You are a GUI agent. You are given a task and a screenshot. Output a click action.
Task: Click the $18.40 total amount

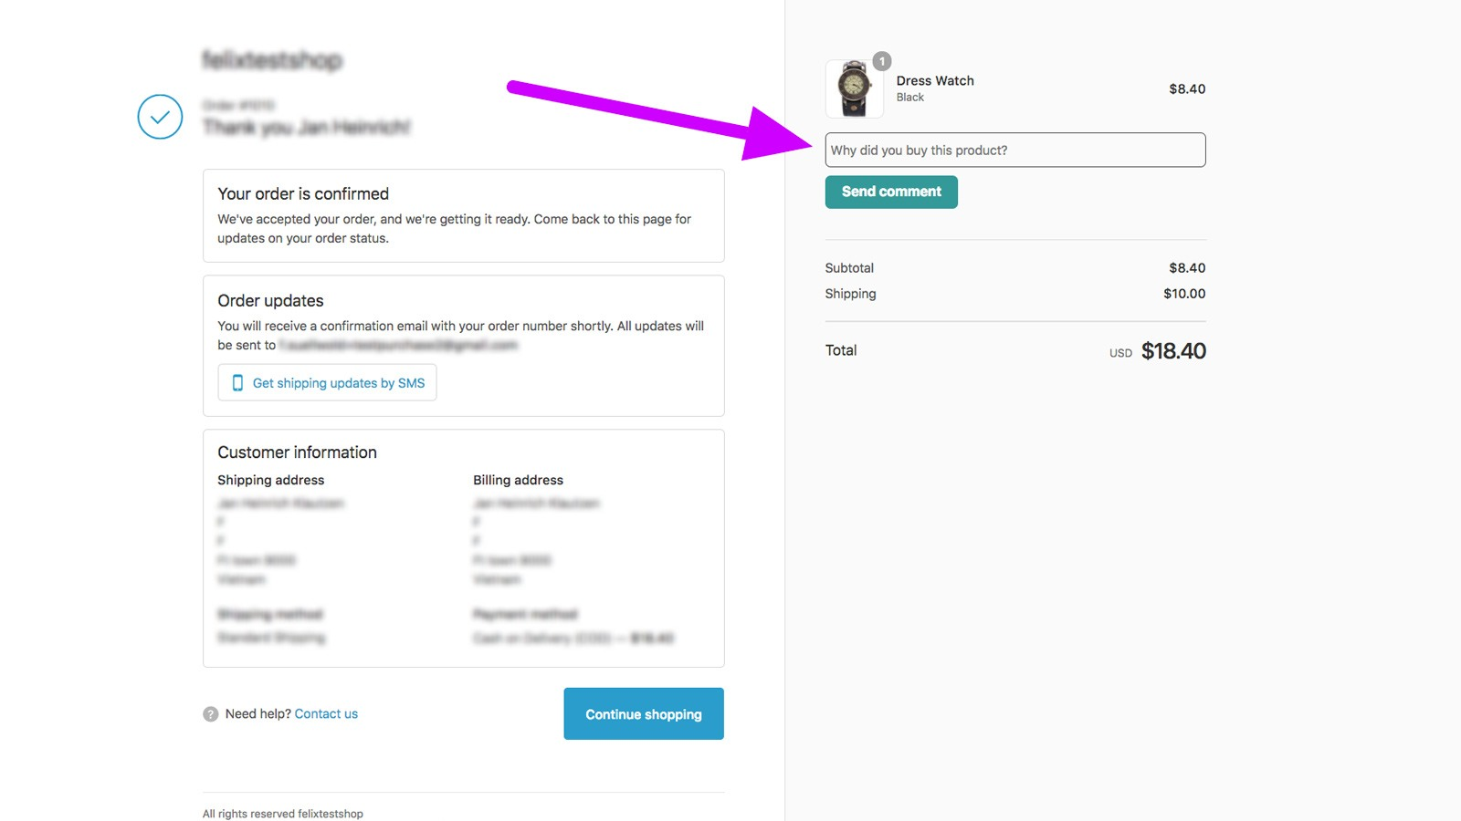(x=1173, y=351)
